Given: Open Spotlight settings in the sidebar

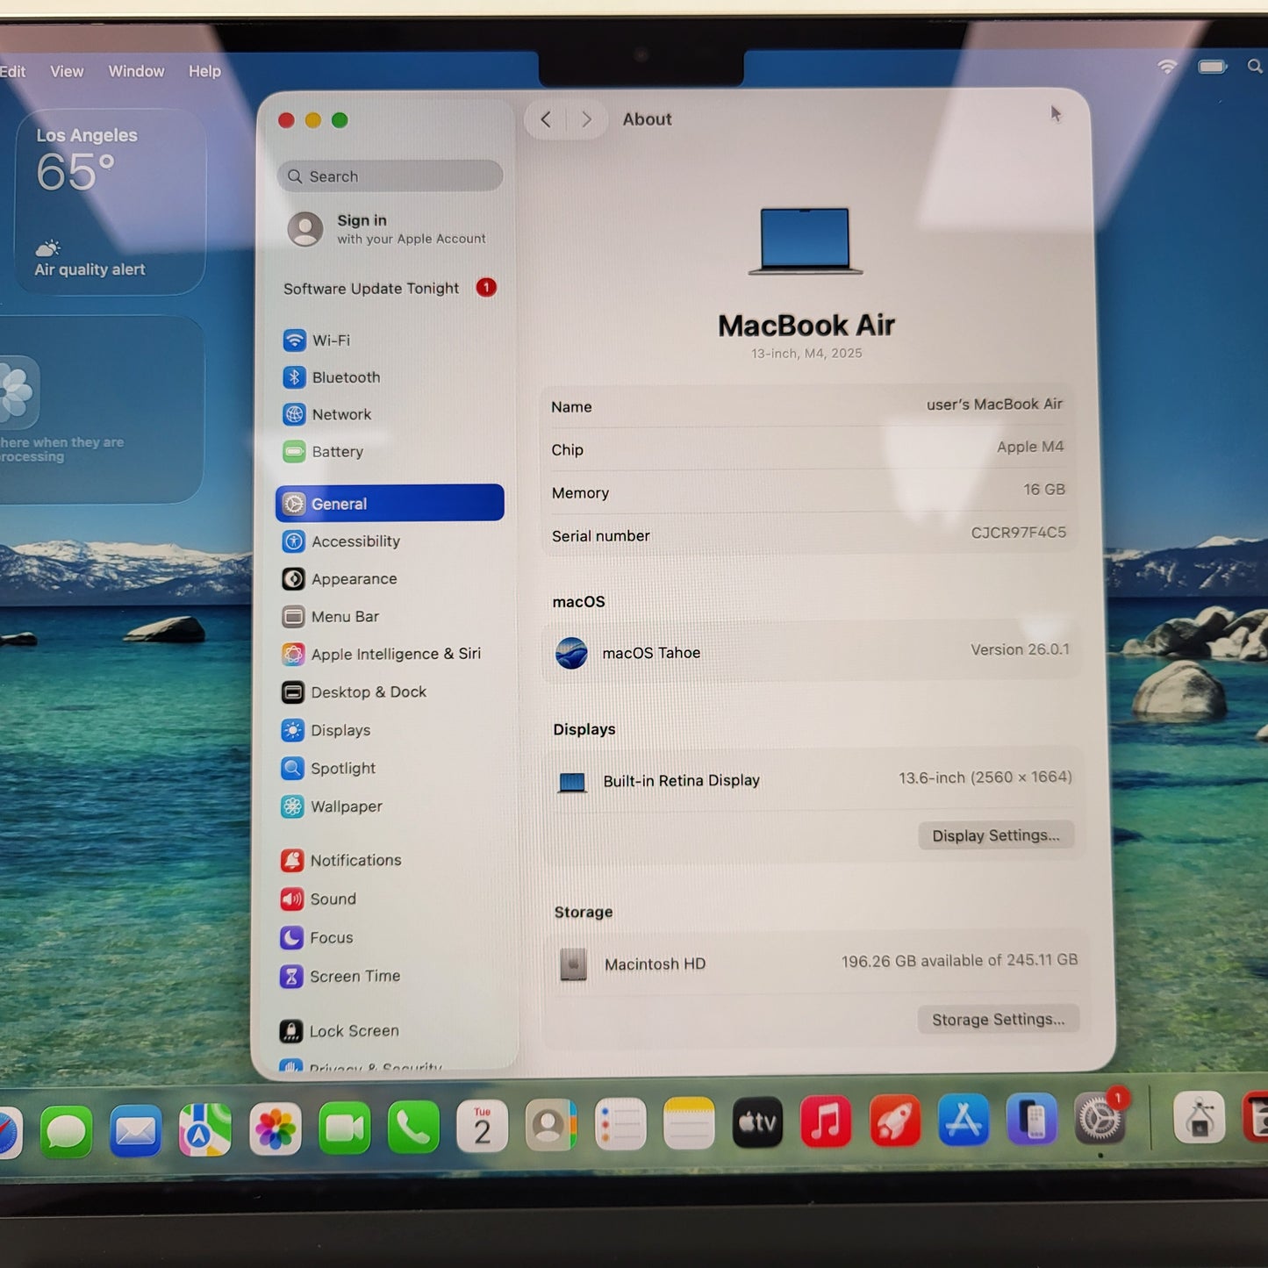Looking at the screenshot, I should (342, 768).
